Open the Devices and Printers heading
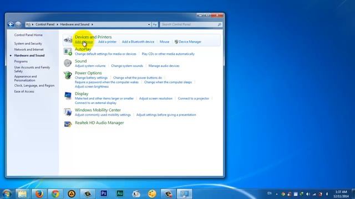 (x=93, y=37)
